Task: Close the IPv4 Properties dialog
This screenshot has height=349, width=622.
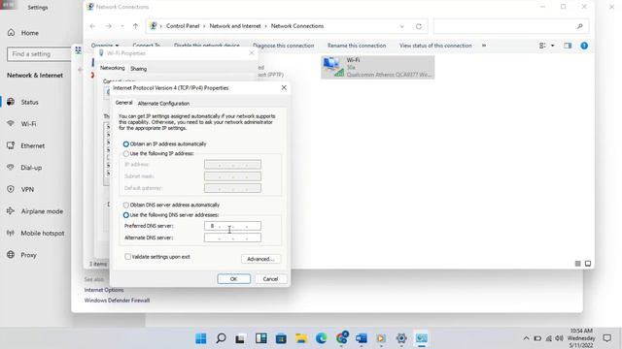Action: pyautogui.click(x=284, y=88)
